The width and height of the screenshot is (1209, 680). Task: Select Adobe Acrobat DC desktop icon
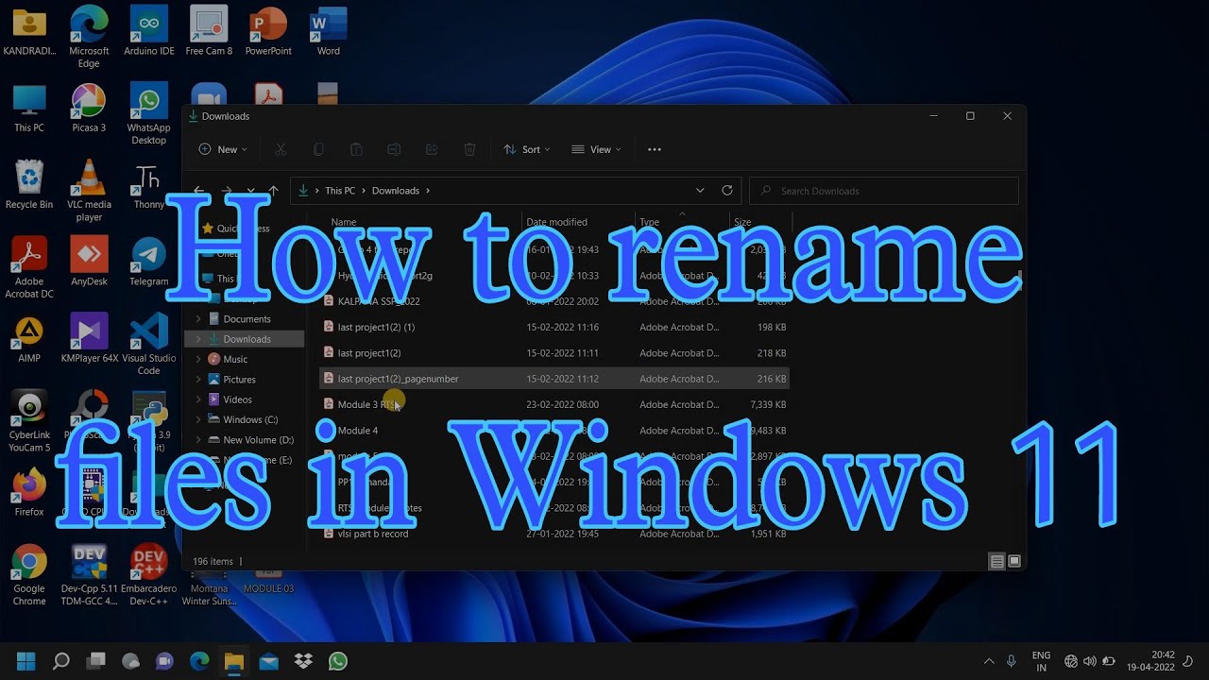[x=29, y=268]
